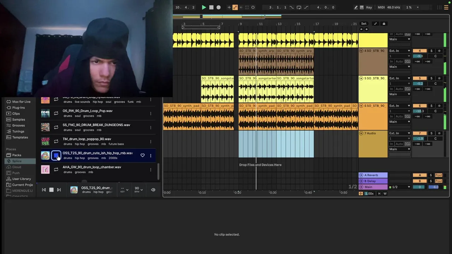
Task: Toggle the Computer MIDI Keyboard icon
Action: (362, 7)
